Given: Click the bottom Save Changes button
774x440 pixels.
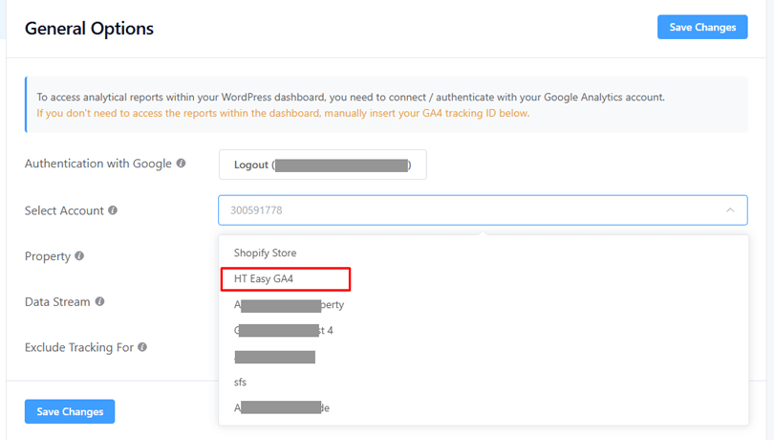Looking at the screenshot, I should click(70, 411).
